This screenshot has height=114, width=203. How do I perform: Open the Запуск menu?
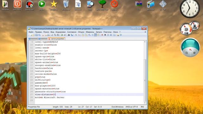click(99, 32)
